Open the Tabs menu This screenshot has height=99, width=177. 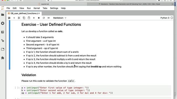click(x=45, y=8)
